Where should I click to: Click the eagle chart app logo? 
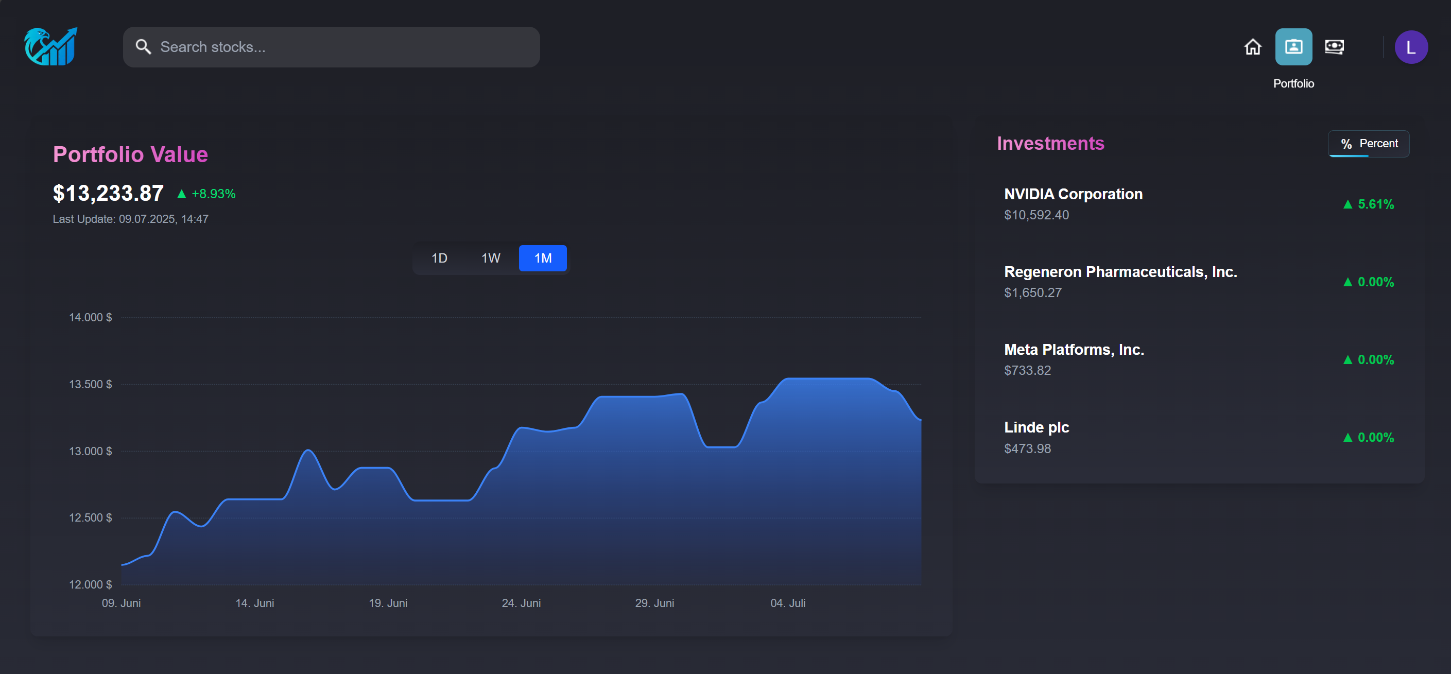pos(50,47)
